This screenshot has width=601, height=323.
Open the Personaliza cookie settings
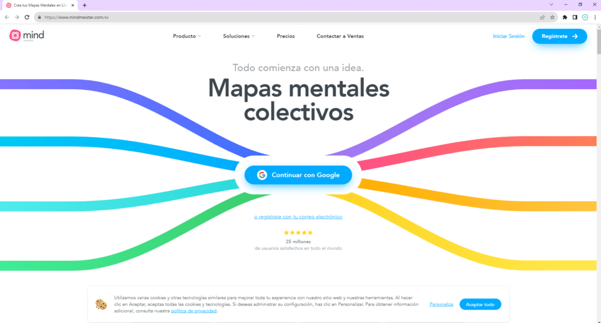(441, 304)
